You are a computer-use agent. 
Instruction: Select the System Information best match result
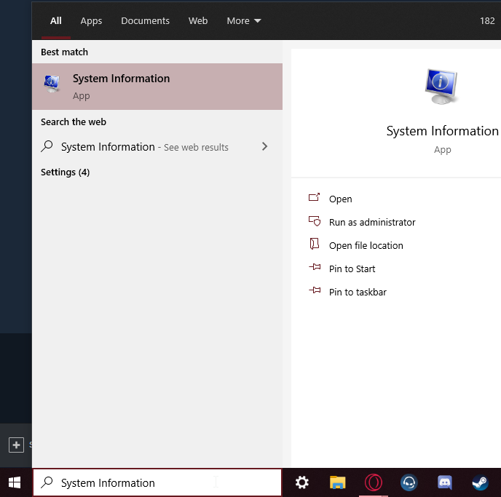tap(157, 87)
